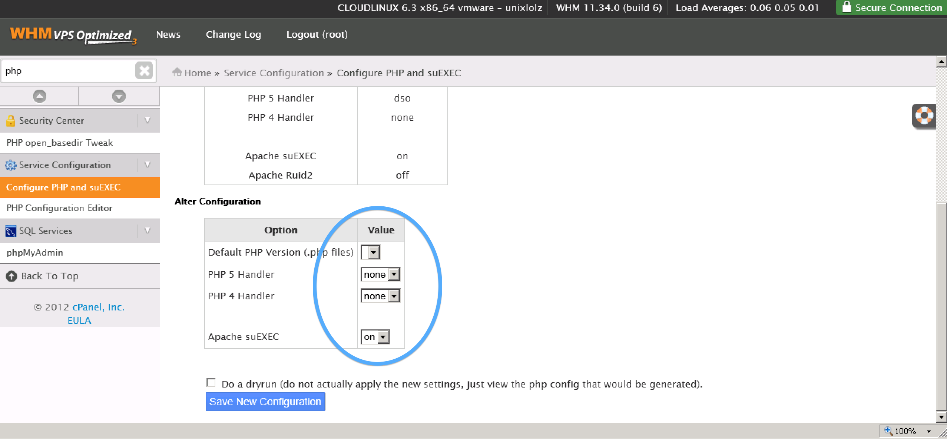Clear the php search box
This screenshot has height=439, width=947.
point(144,70)
